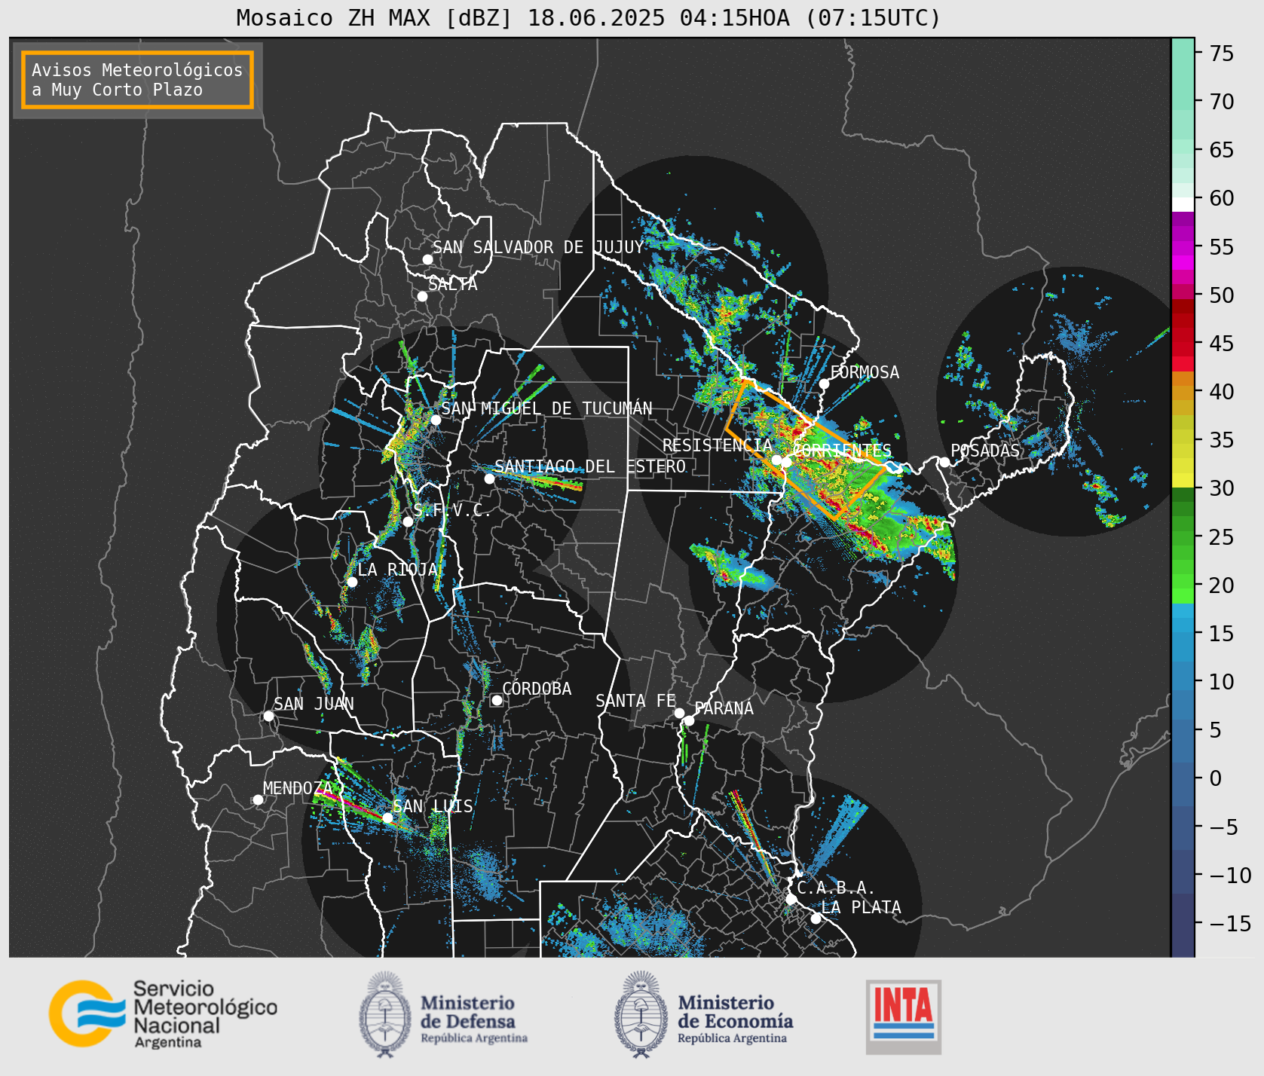Click the magenta 55 dBZ color band

point(1183,249)
